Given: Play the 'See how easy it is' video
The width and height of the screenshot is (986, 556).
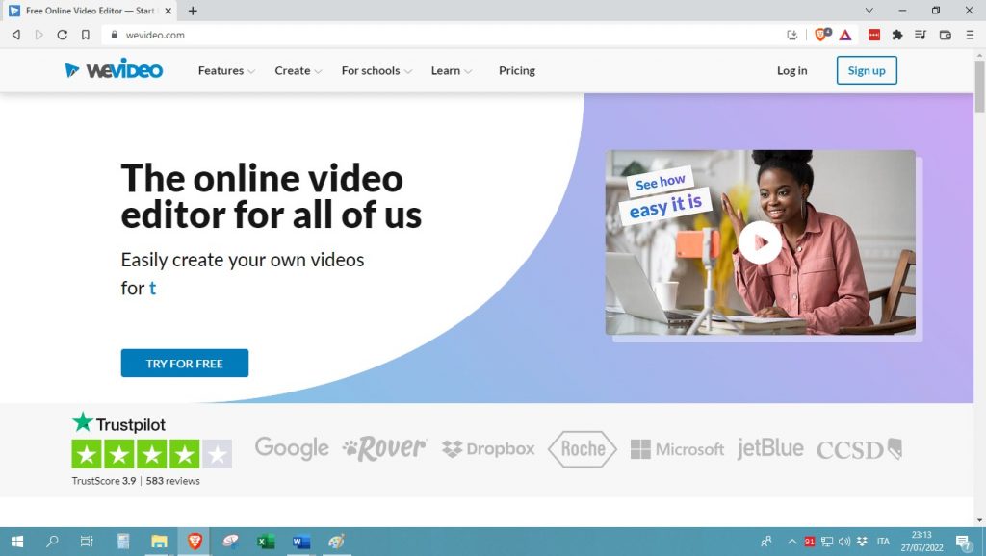Looking at the screenshot, I should [761, 242].
